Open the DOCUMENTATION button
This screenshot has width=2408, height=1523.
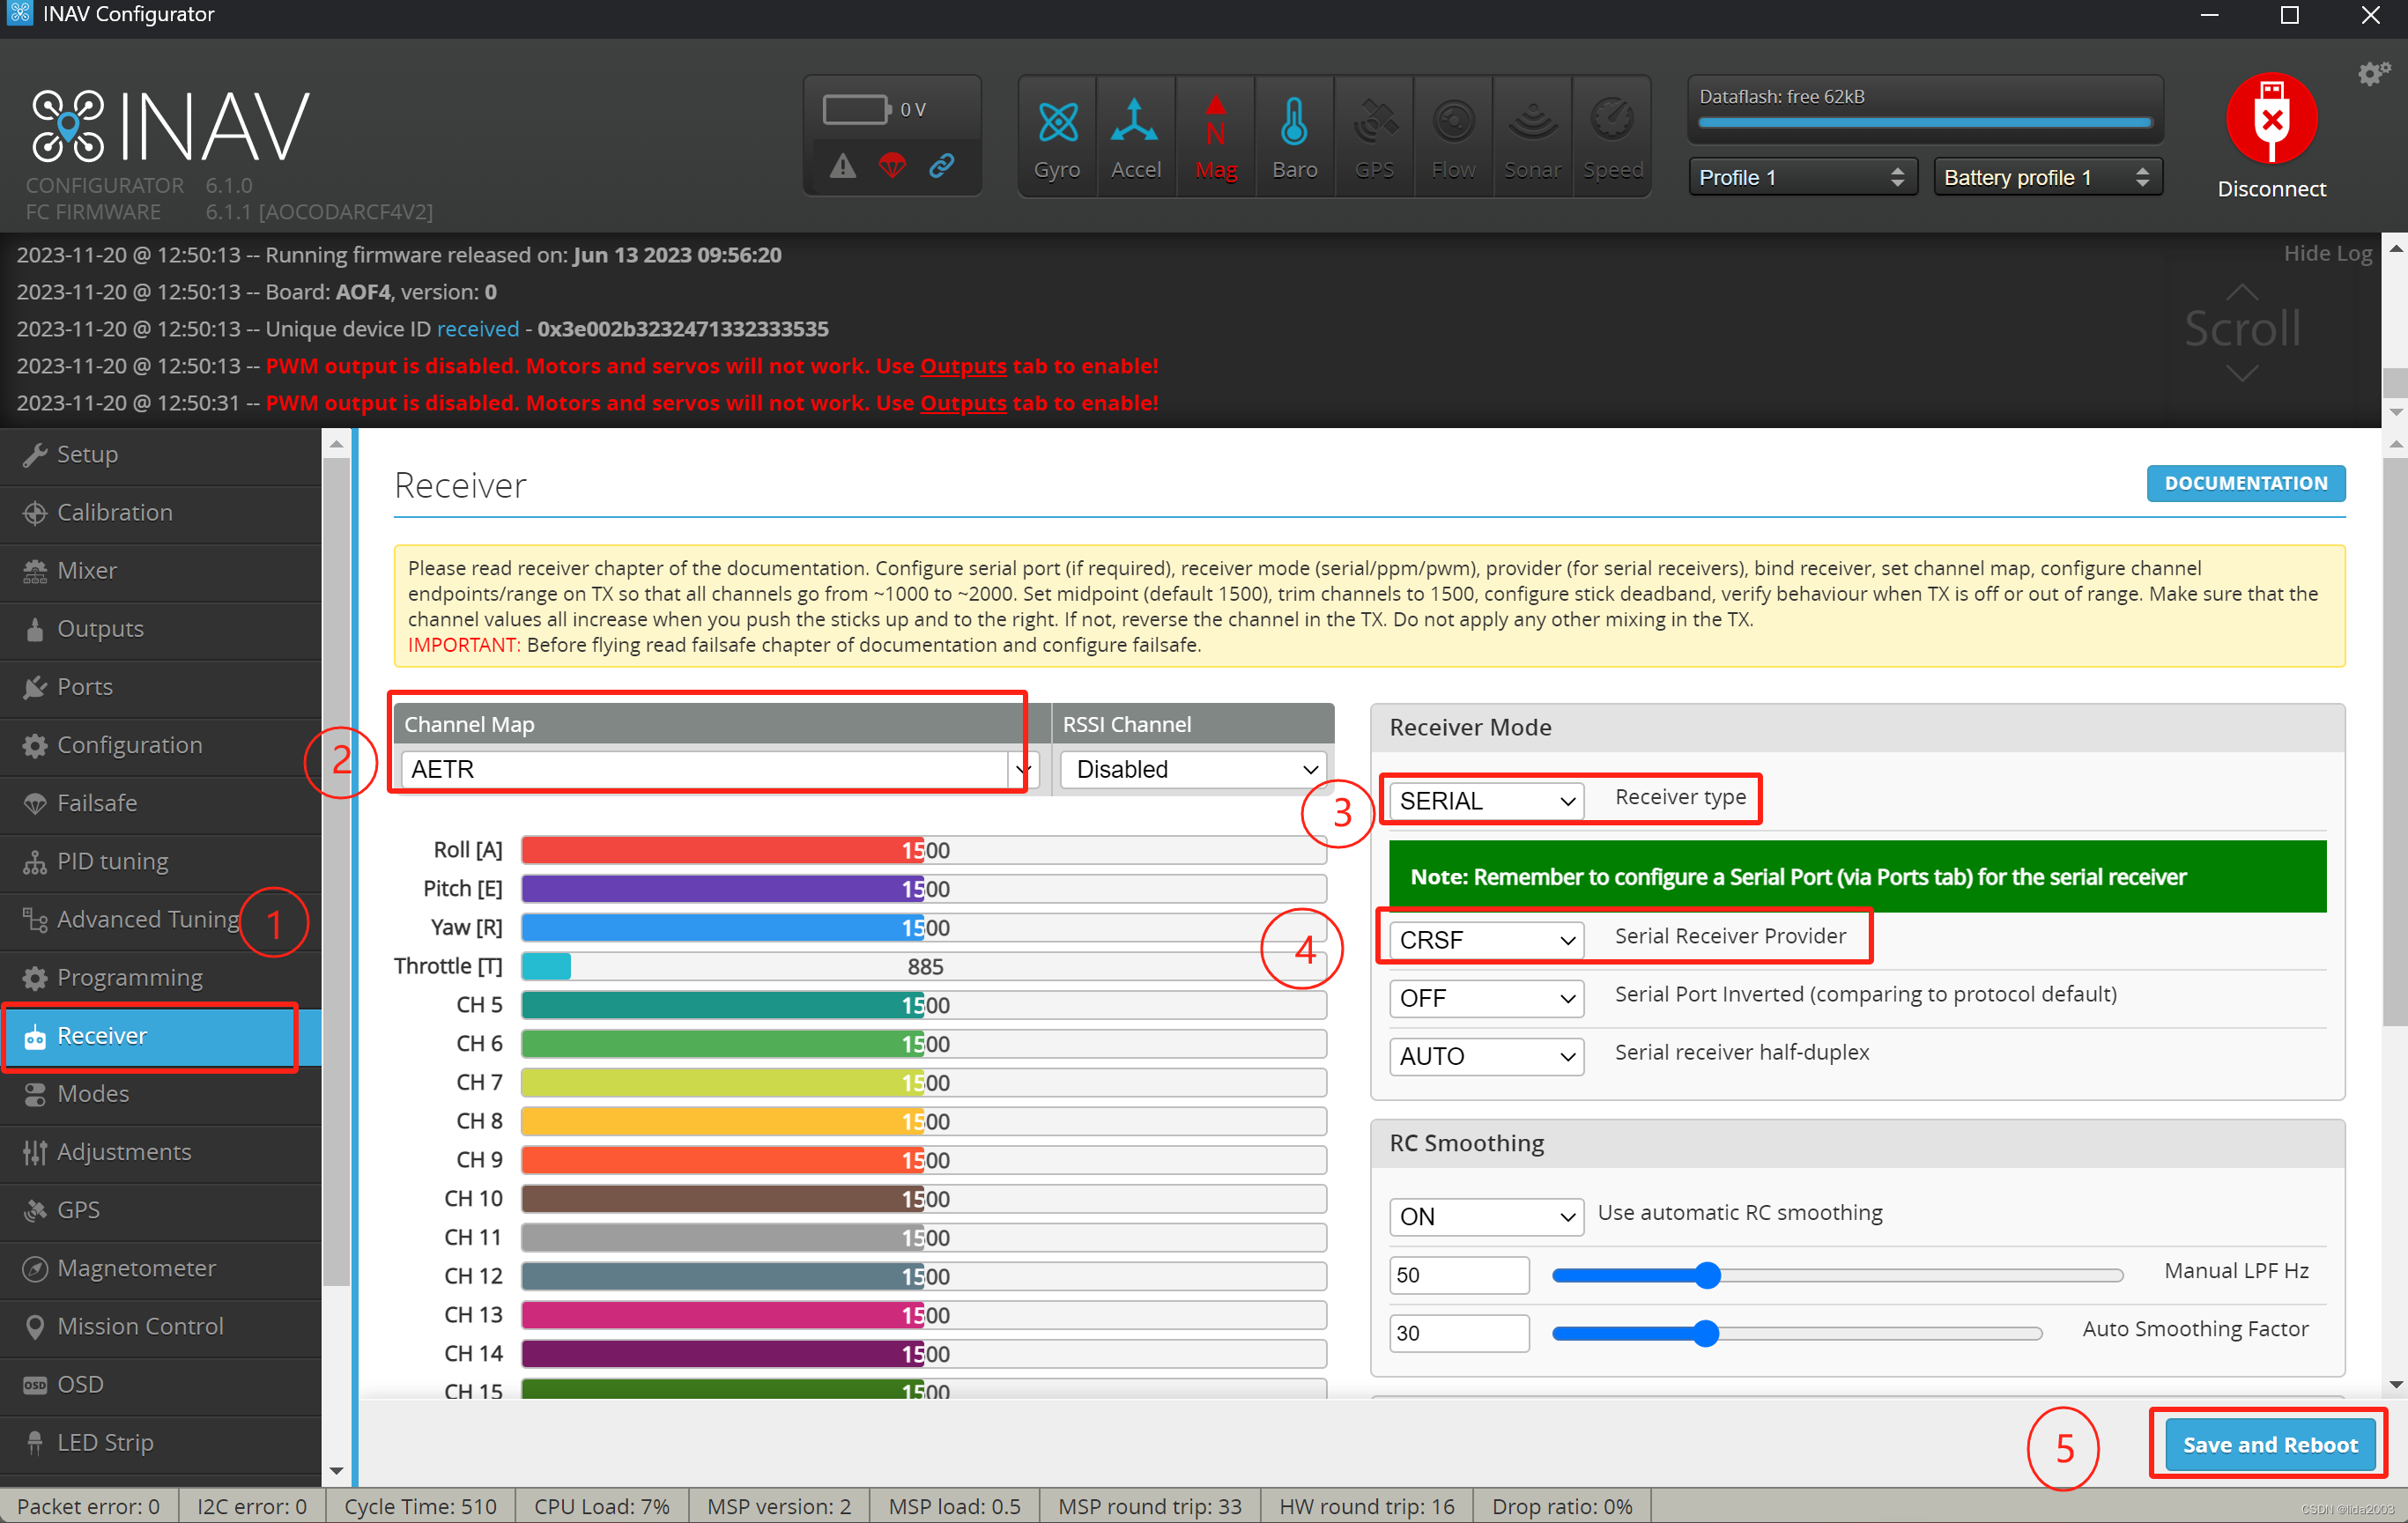pos(2245,483)
